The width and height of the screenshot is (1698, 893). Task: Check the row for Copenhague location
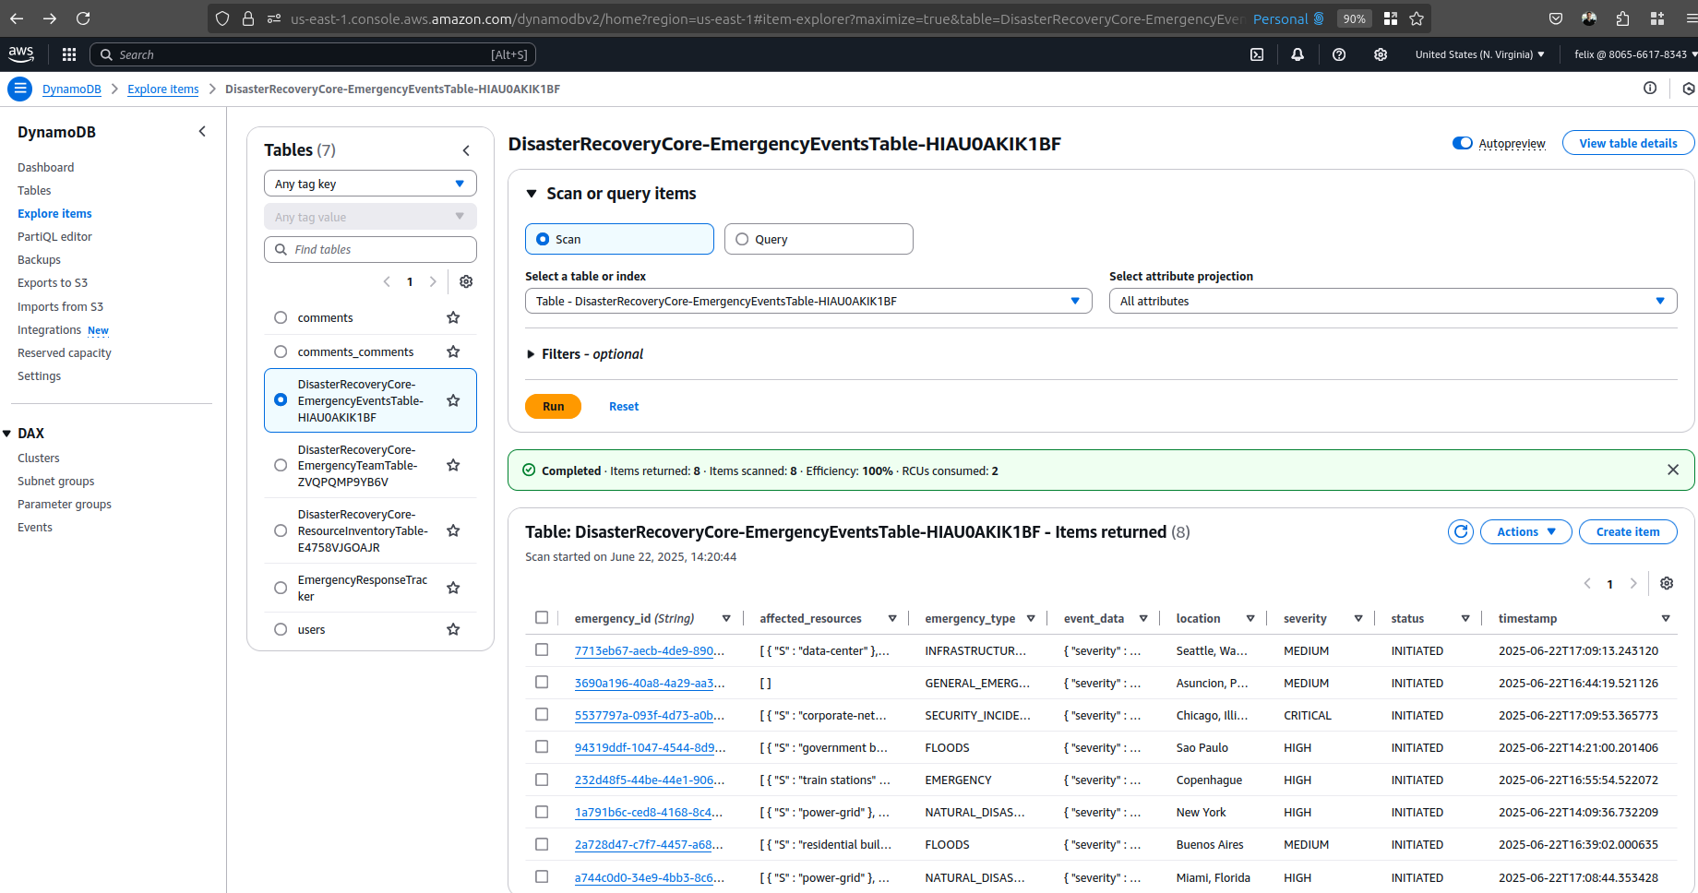point(542,780)
